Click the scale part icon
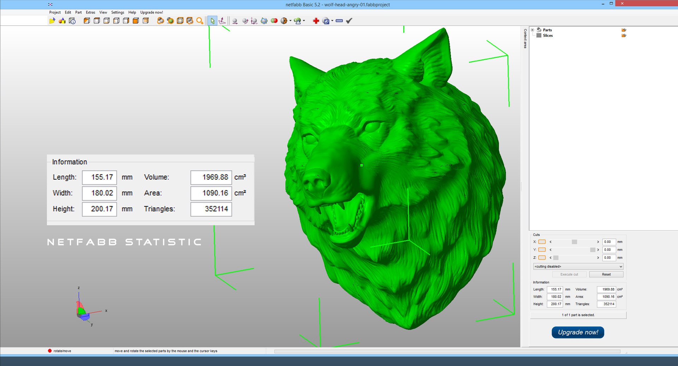The height and width of the screenshot is (366, 678). pos(254,21)
